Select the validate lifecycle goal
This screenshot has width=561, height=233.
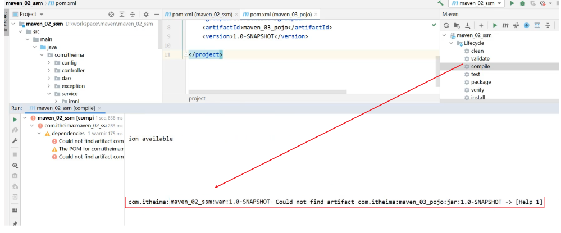tap(480, 59)
